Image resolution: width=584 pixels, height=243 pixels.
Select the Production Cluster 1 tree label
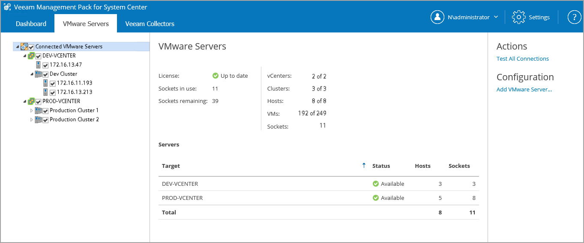(74, 111)
